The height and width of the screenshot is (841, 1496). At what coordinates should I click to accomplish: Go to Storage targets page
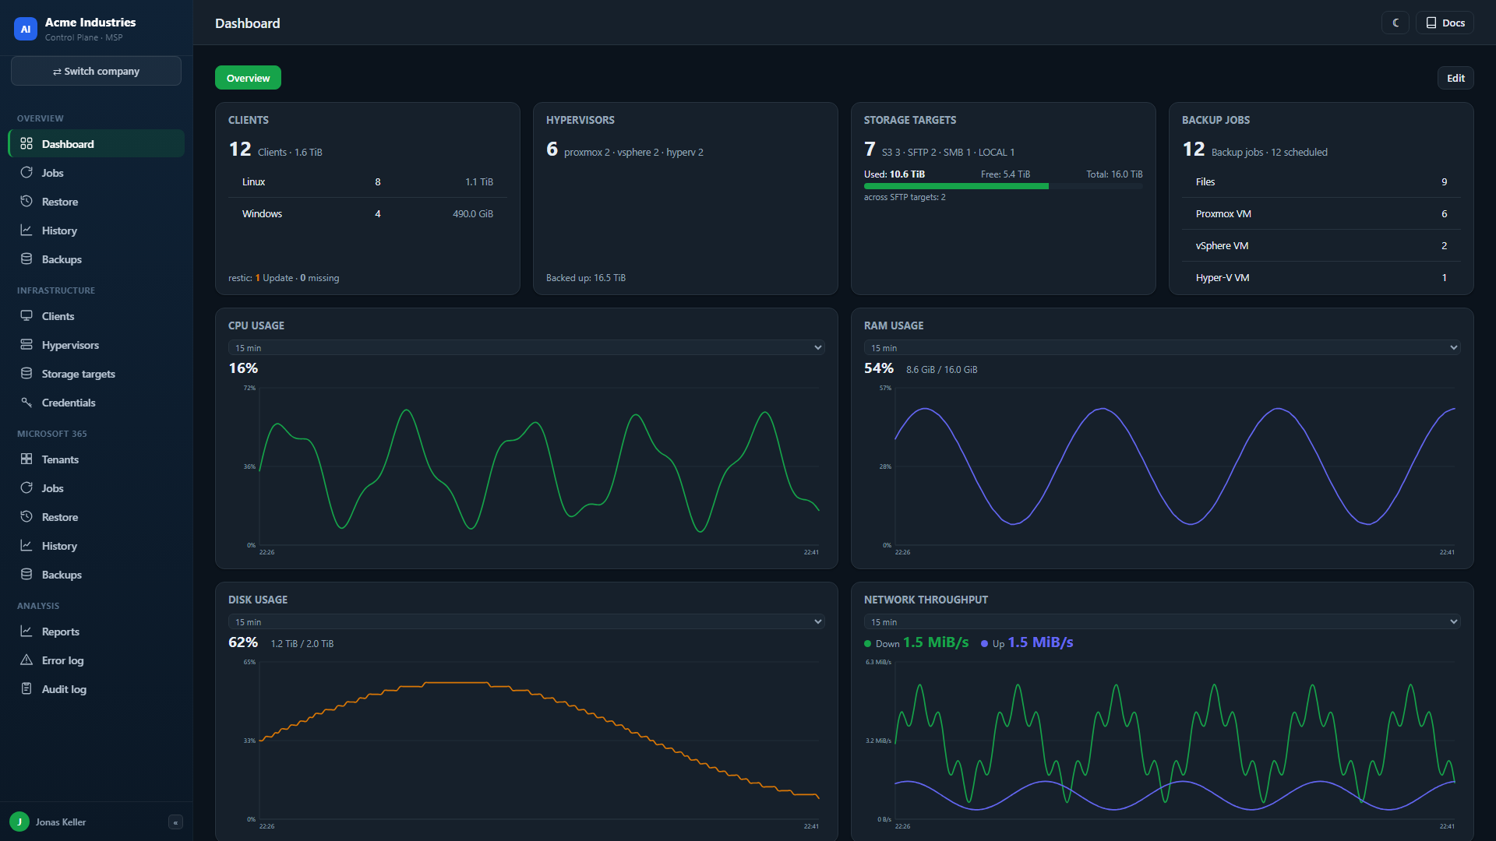pos(97,374)
